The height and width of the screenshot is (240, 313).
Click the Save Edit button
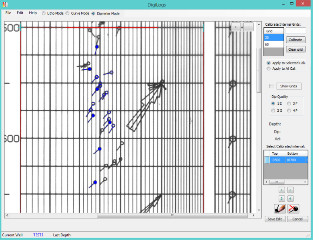coord(275,219)
